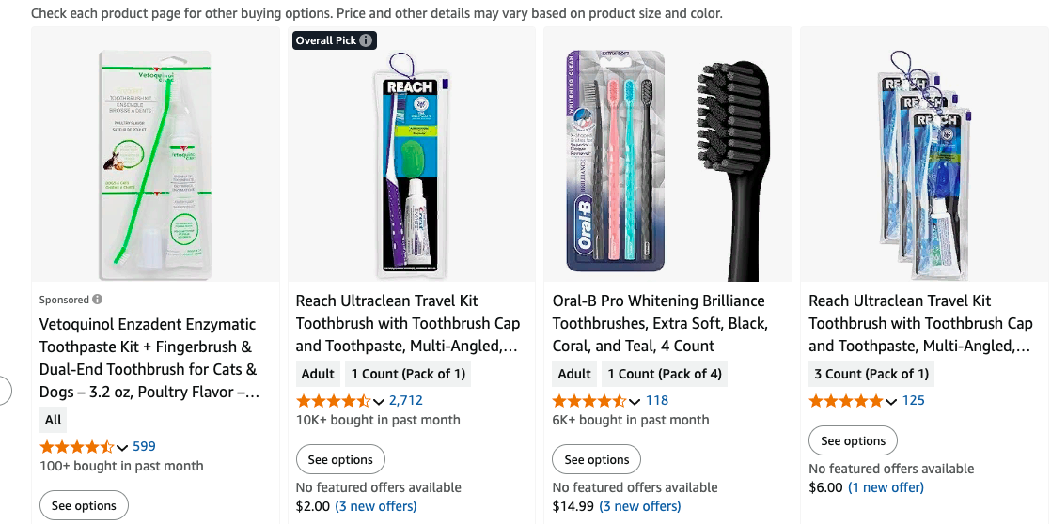Open the 2,712 ratings link

pos(406,400)
